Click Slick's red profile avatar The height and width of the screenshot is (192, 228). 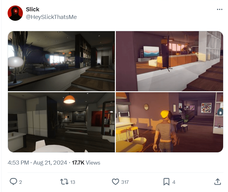click(x=15, y=13)
